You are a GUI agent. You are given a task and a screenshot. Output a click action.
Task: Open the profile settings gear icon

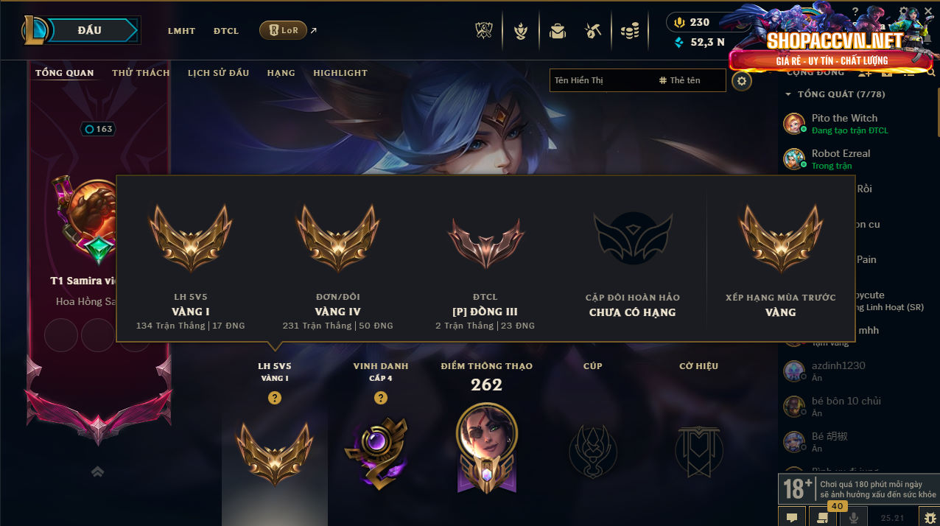(x=743, y=81)
